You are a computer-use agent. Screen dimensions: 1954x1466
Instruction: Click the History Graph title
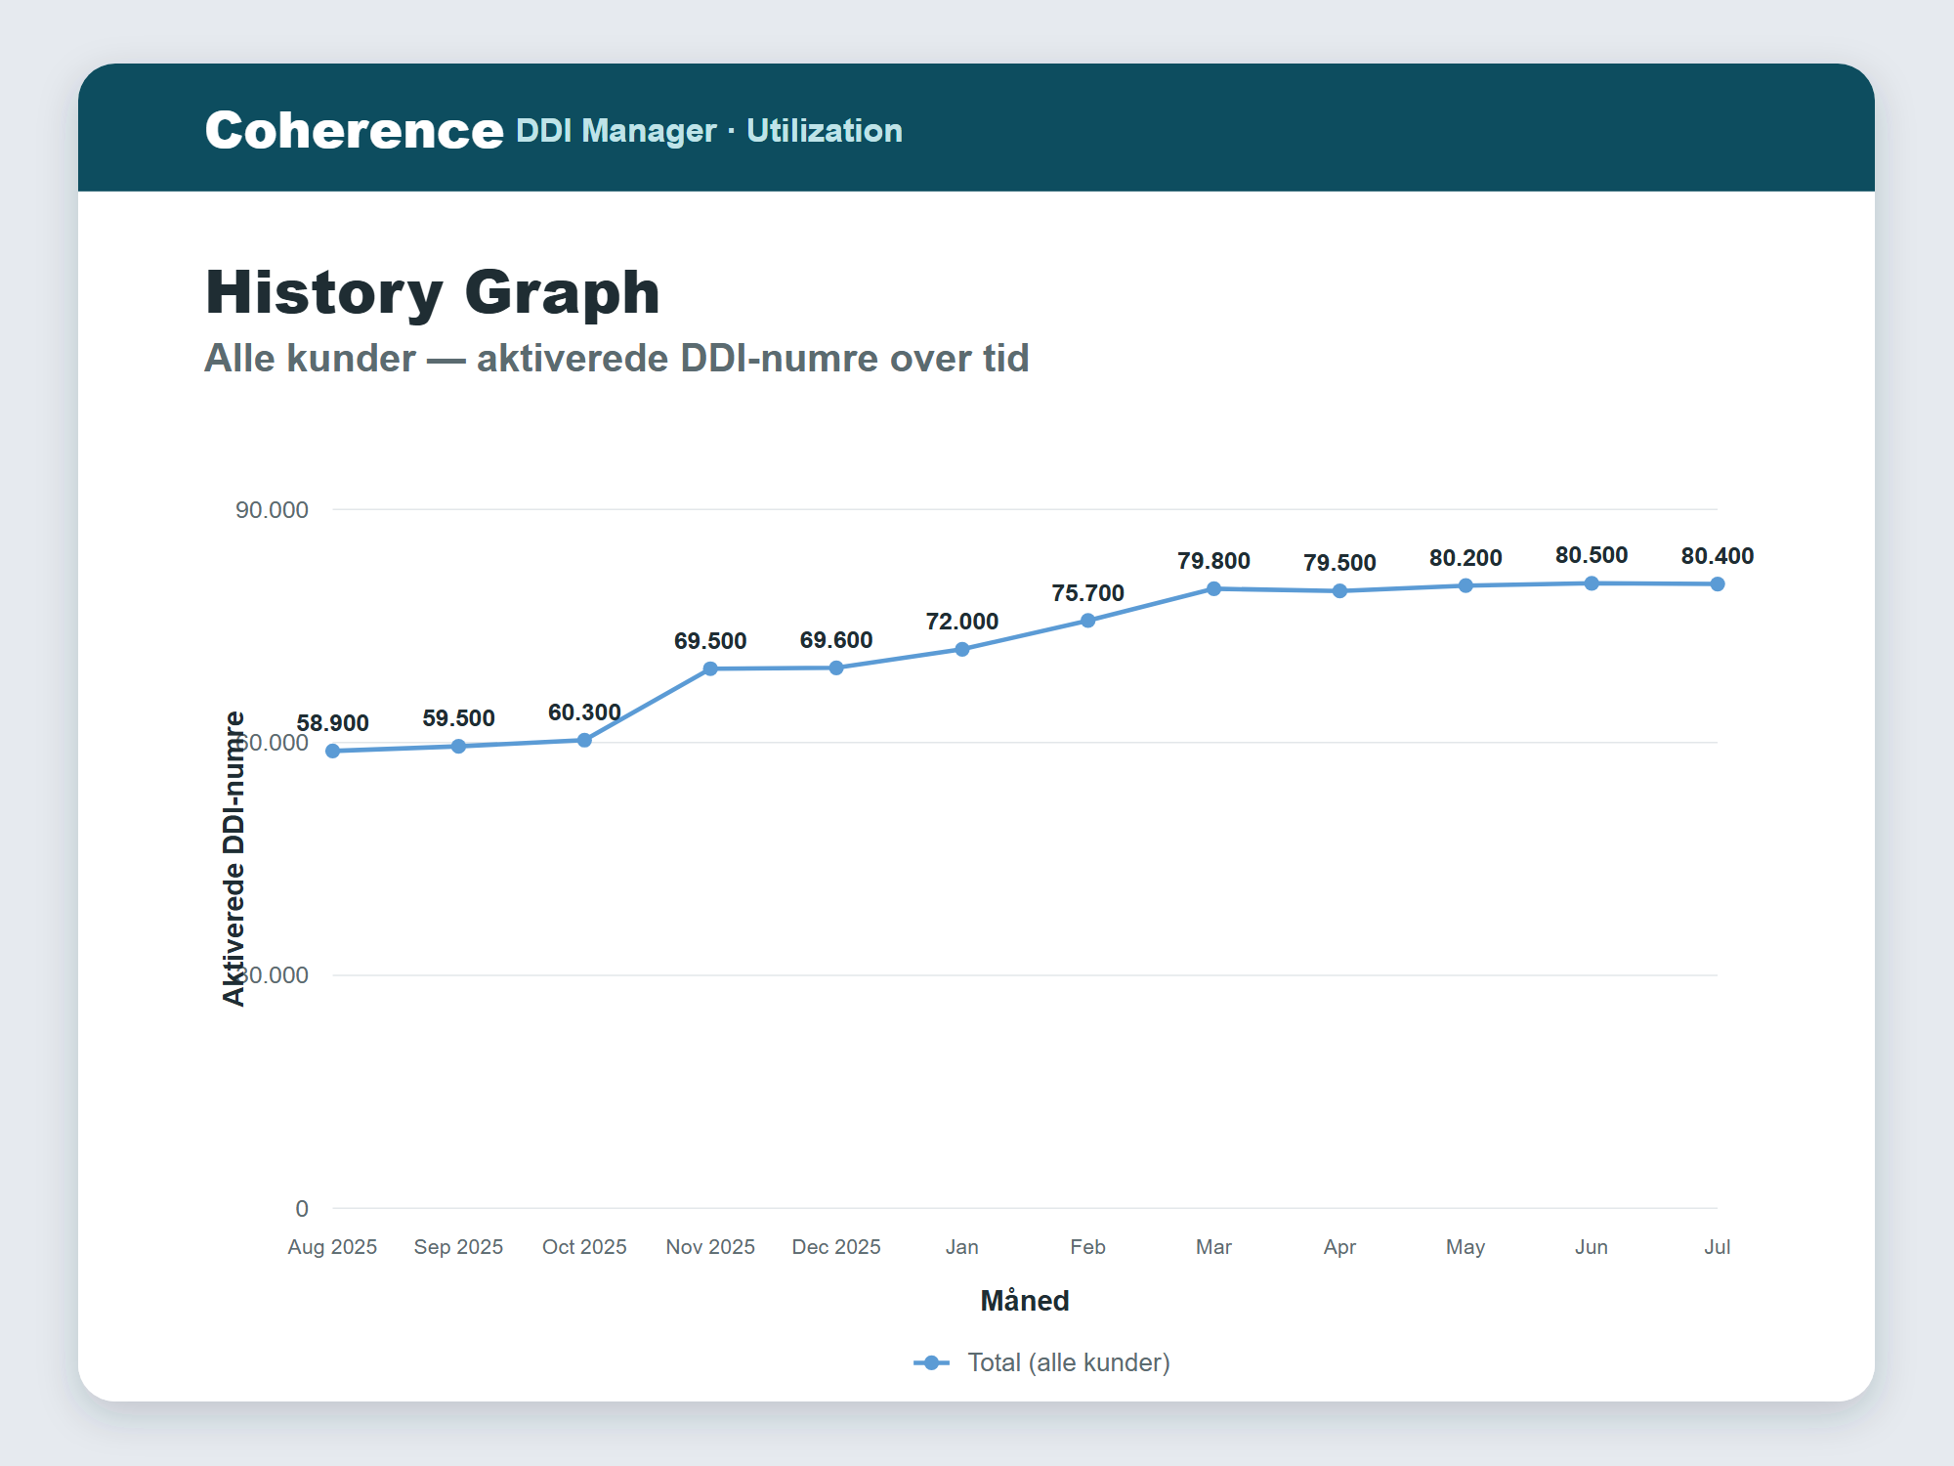[x=433, y=291]
